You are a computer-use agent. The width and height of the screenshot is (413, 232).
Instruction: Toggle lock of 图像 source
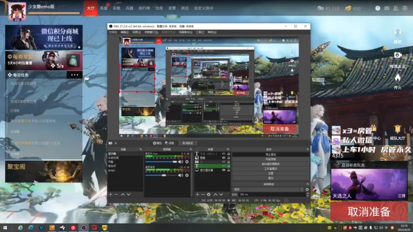point(228,158)
